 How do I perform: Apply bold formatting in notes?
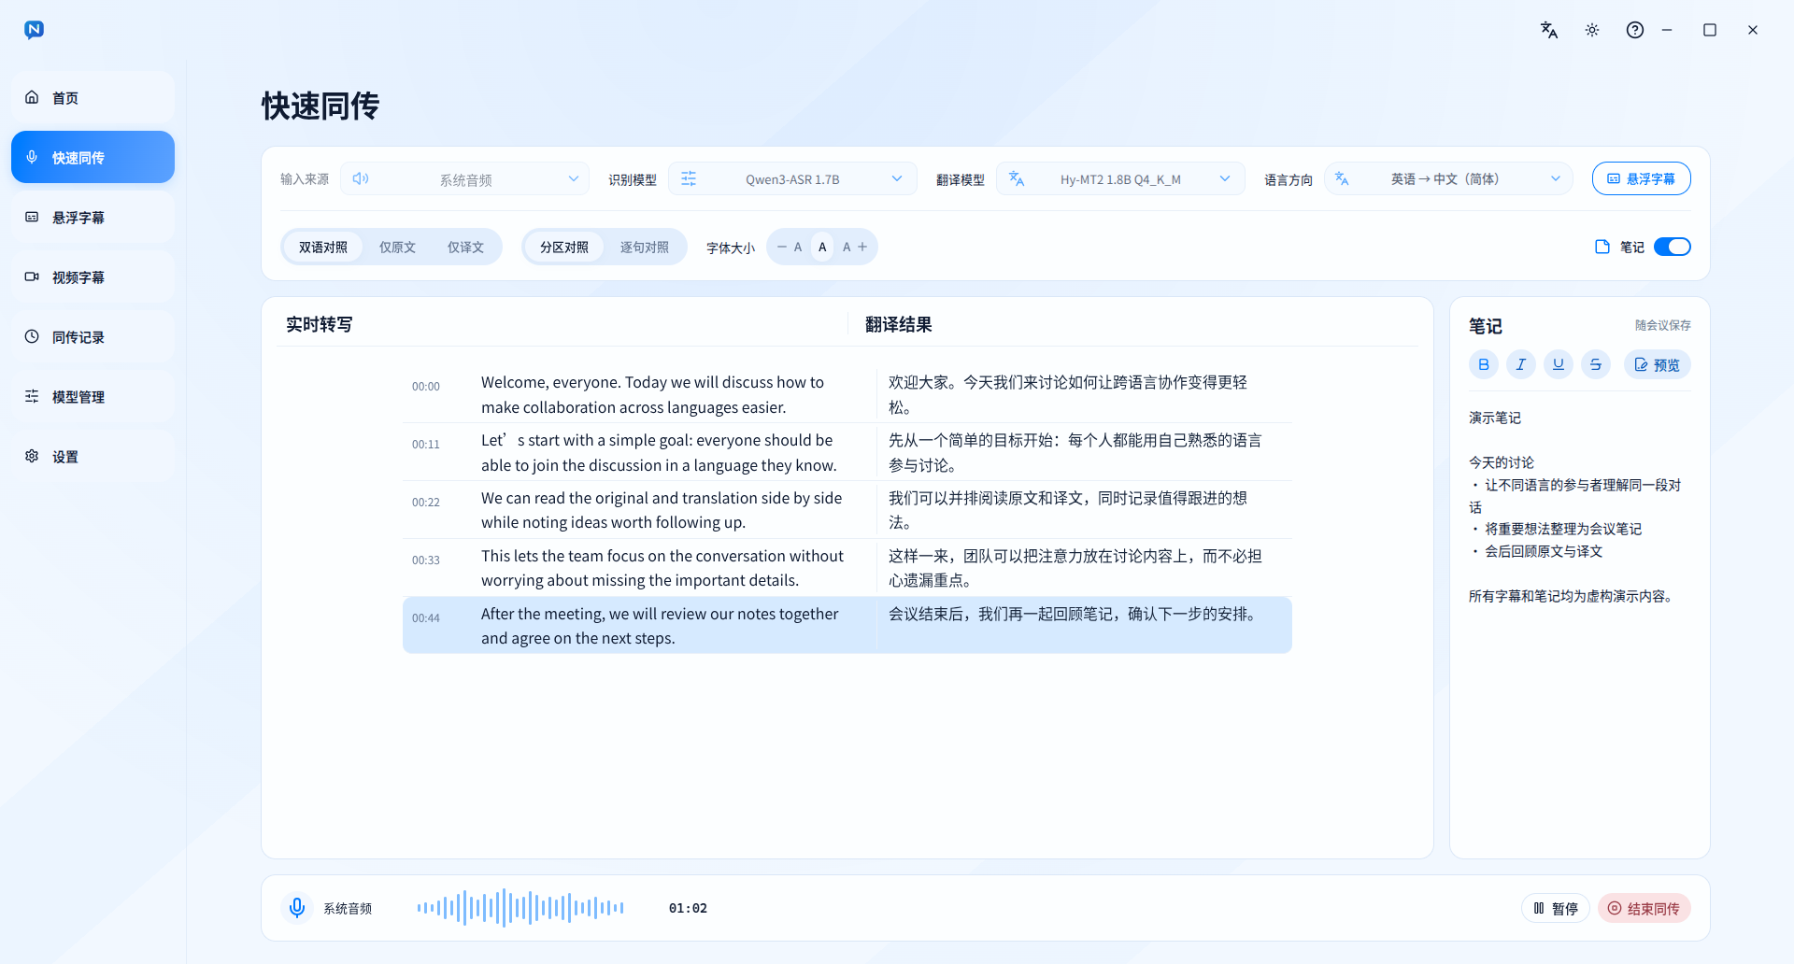pos(1484,364)
